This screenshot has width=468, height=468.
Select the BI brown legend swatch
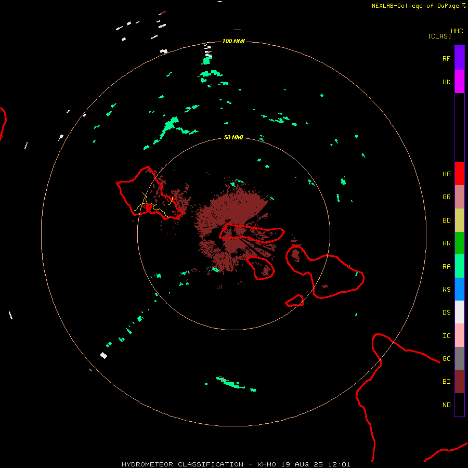pos(459,382)
